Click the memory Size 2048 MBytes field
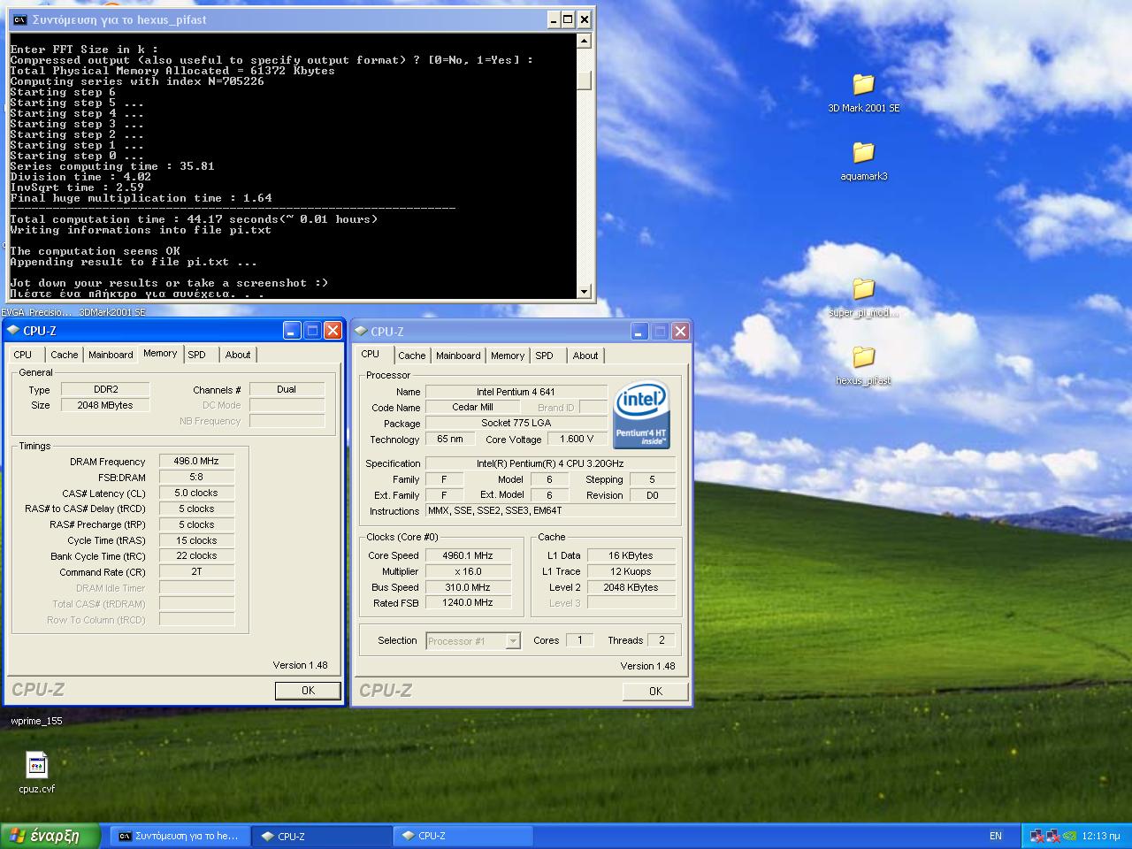 pos(105,405)
